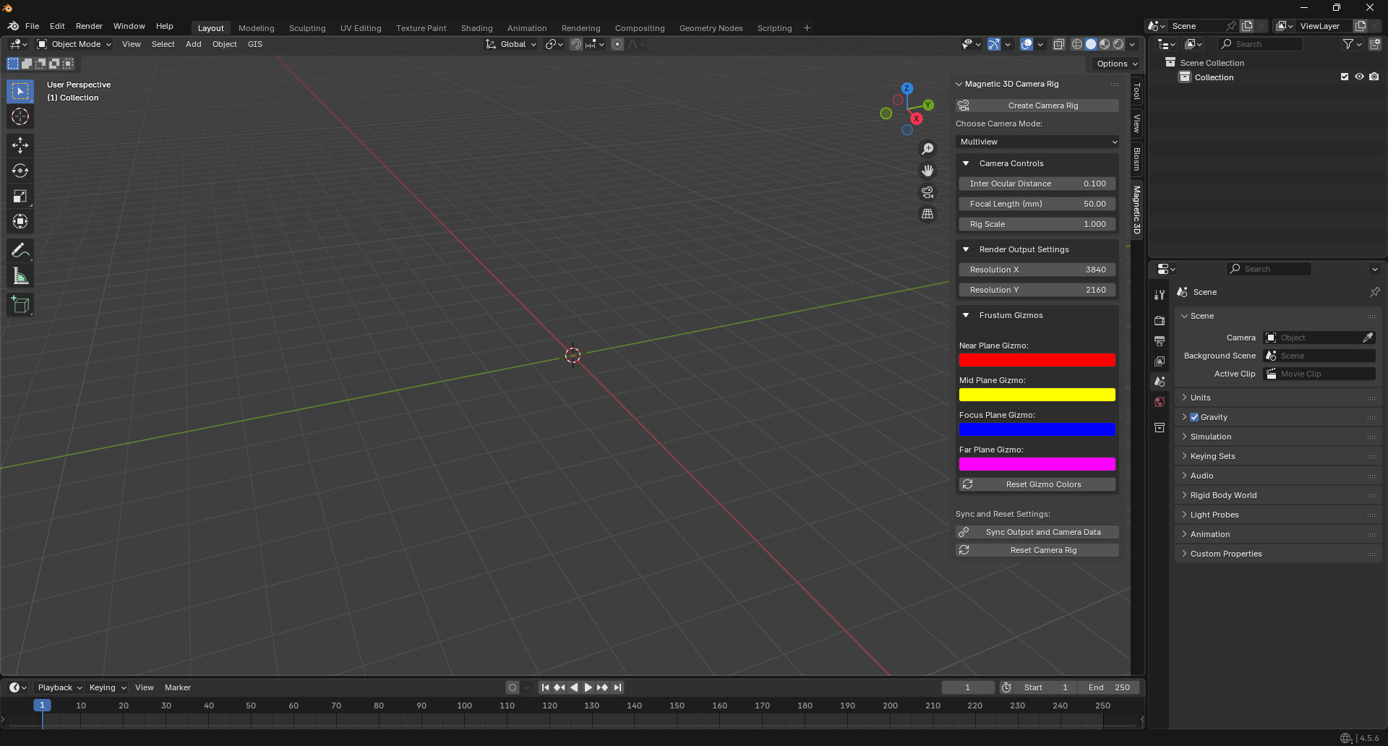Select the Cursor tool in left toolbar
The width and height of the screenshot is (1388, 746).
[x=20, y=116]
